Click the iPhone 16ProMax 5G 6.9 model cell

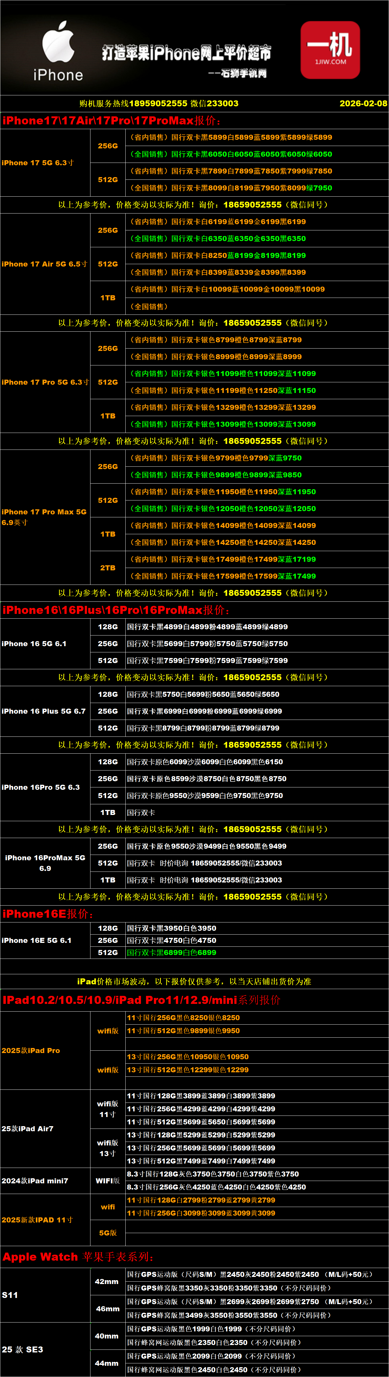tap(45, 863)
